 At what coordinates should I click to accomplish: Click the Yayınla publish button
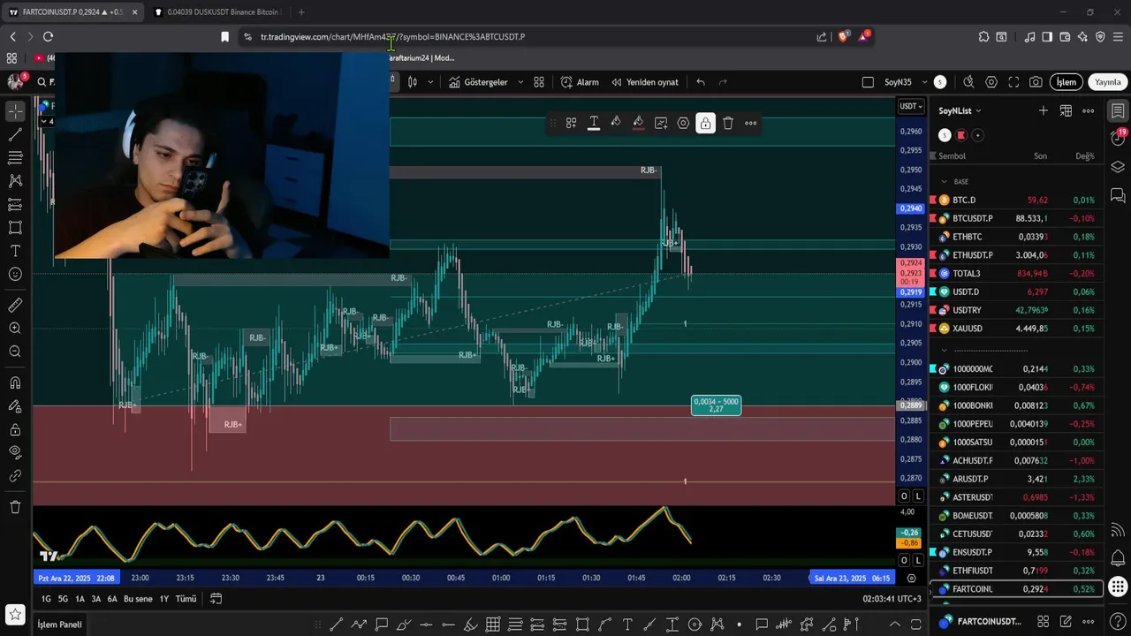coord(1107,82)
